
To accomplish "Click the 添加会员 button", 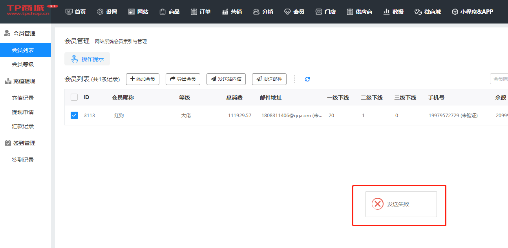I will coord(143,79).
